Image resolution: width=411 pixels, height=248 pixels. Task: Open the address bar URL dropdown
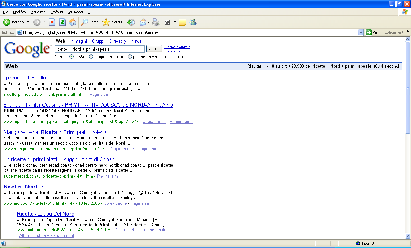click(x=361, y=32)
